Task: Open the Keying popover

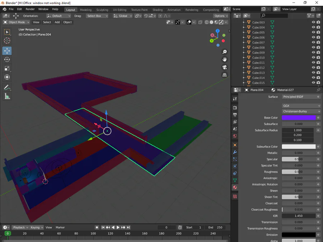Action: click(37, 227)
